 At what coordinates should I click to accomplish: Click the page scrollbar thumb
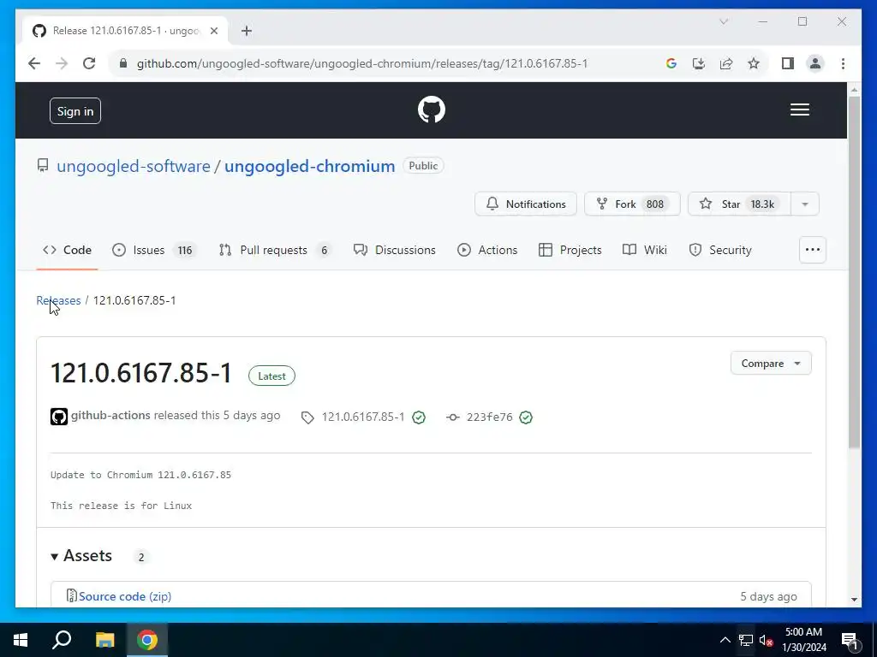point(854,271)
